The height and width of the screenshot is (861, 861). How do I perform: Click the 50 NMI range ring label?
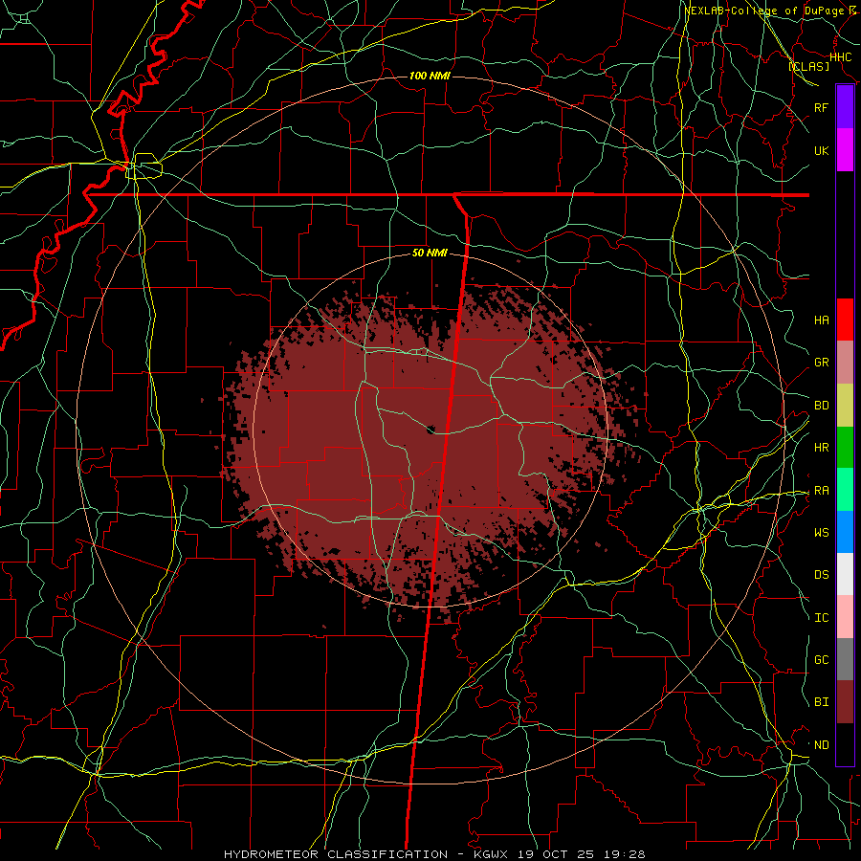[x=430, y=254]
